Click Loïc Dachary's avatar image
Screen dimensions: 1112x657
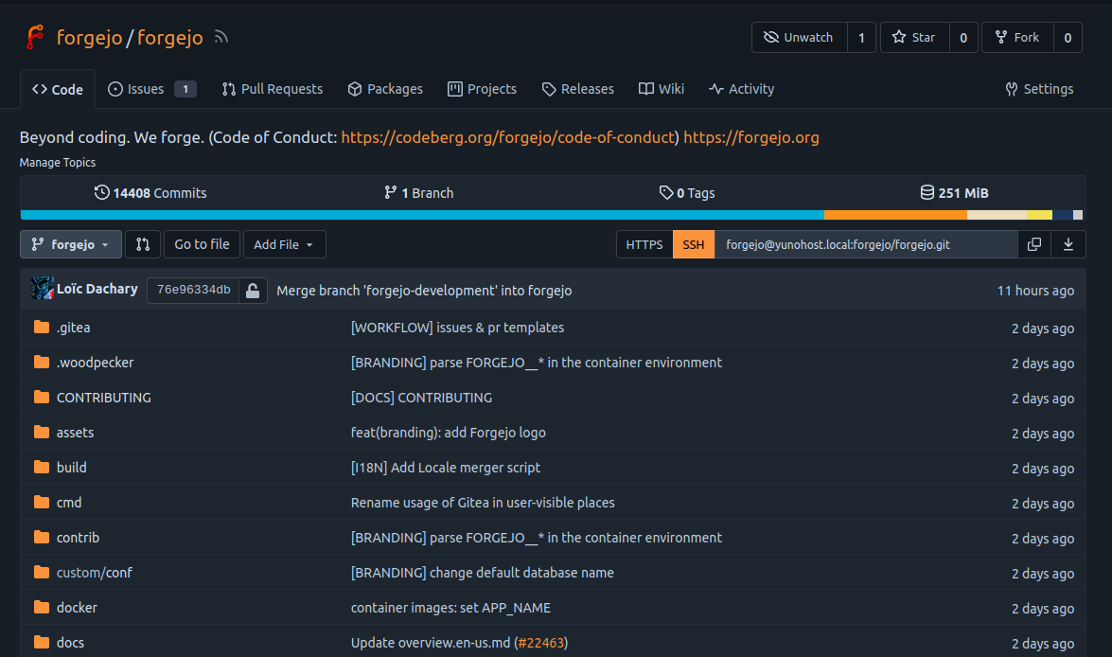[x=42, y=289]
